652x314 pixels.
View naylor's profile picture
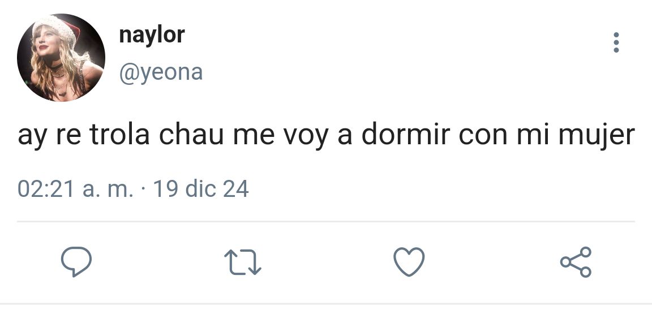click(61, 57)
